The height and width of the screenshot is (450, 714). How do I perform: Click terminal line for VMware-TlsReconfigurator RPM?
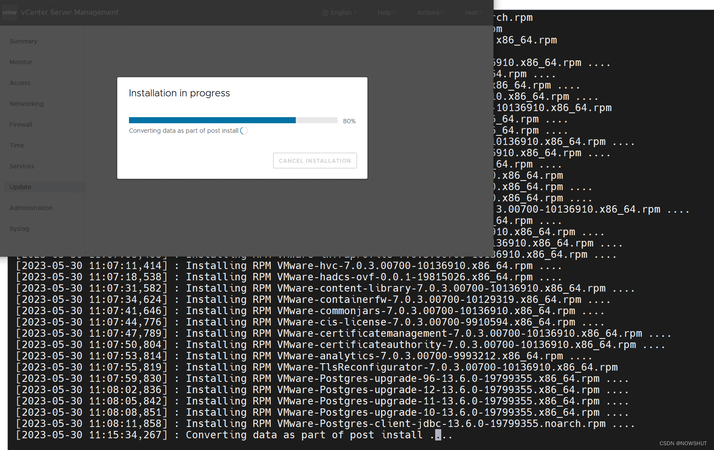pyautogui.click(x=317, y=367)
